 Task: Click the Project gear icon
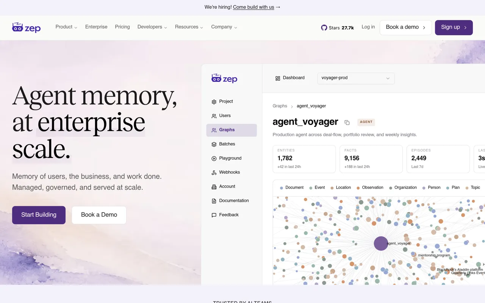[214, 102]
